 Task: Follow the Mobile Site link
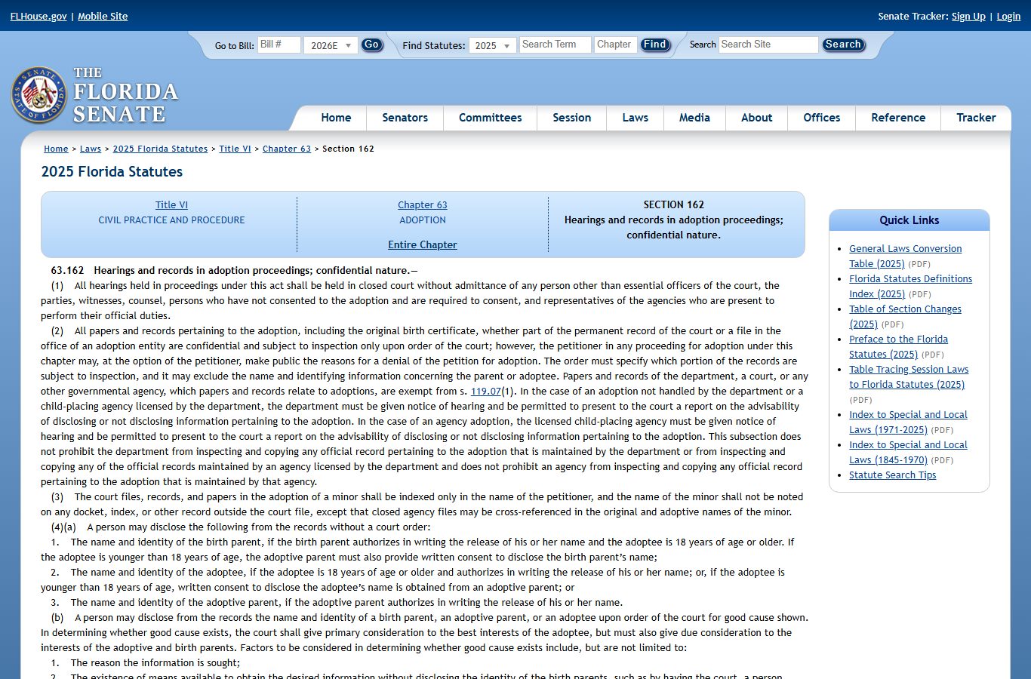(x=103, y=16)
